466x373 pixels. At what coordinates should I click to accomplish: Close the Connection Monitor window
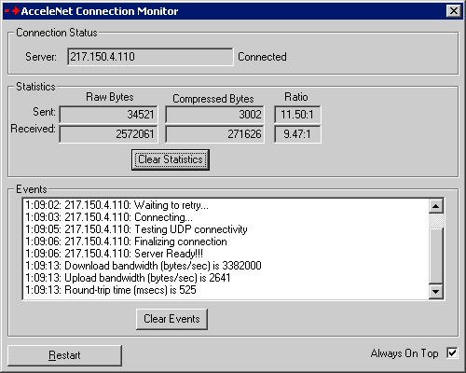point(454,11)
